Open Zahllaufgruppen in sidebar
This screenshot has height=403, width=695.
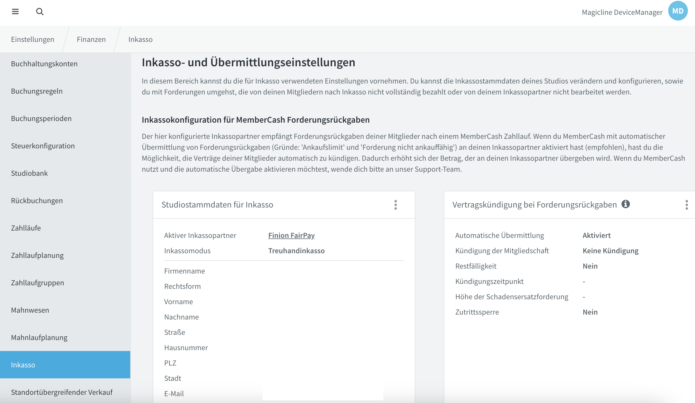coord(65,283)
